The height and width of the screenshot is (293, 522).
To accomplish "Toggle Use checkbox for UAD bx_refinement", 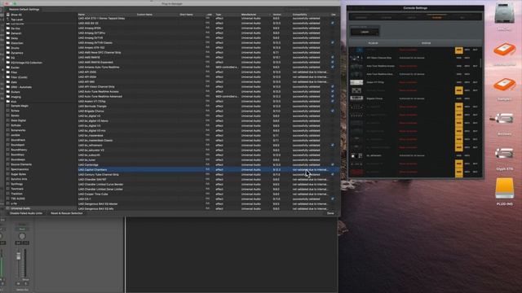I will [332, 145].
